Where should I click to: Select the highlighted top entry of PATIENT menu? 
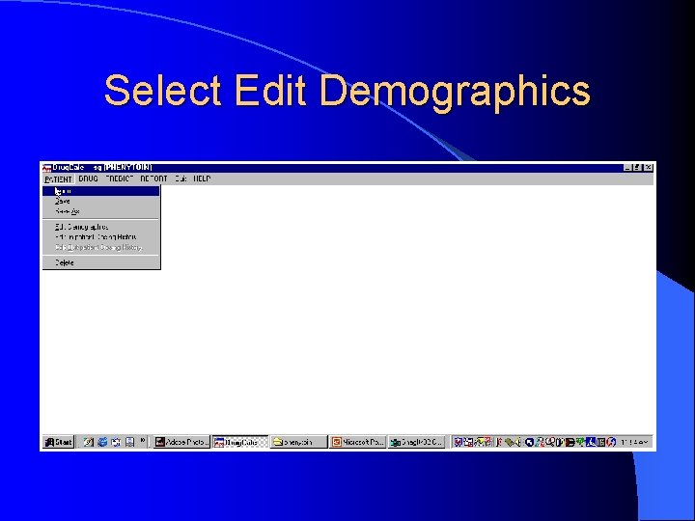(x=101, y=191)
